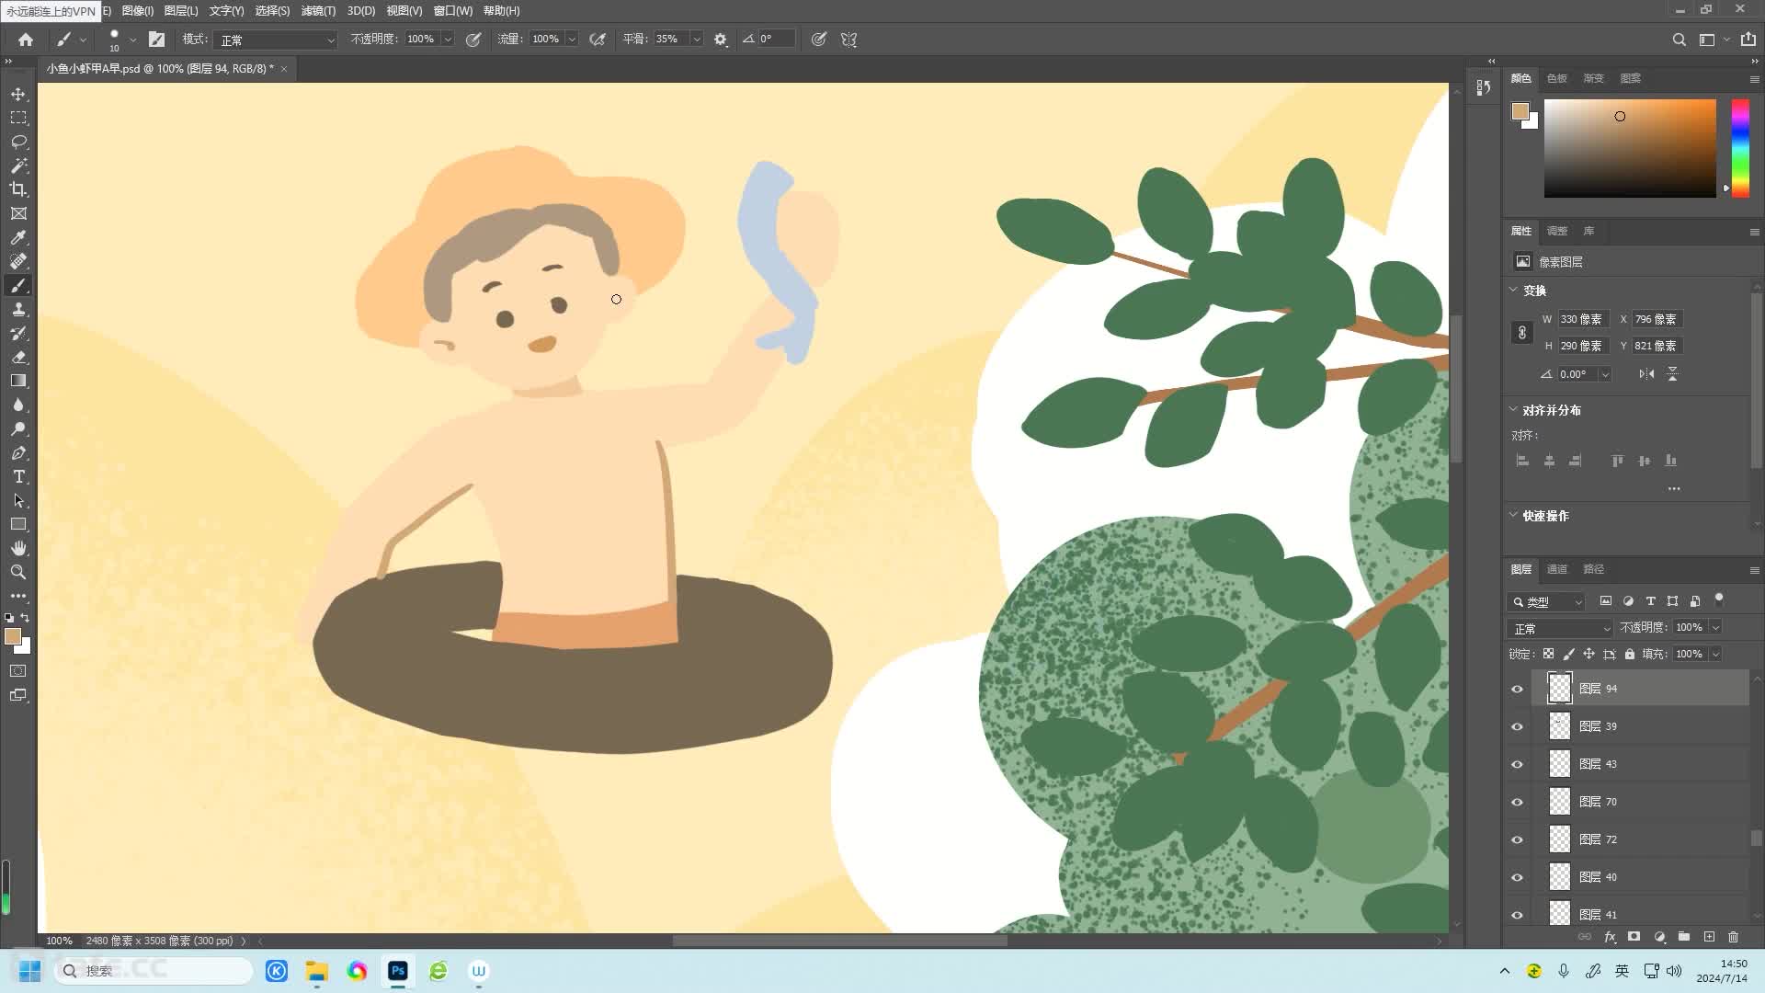Select the Horizontal Type tool
1765x993 pixels.
(18, 476)
